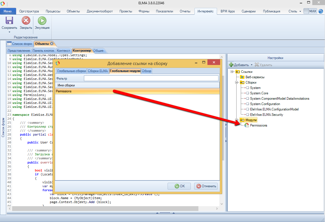
Task: Select Permissions row in assembly list
Action: 137,91
